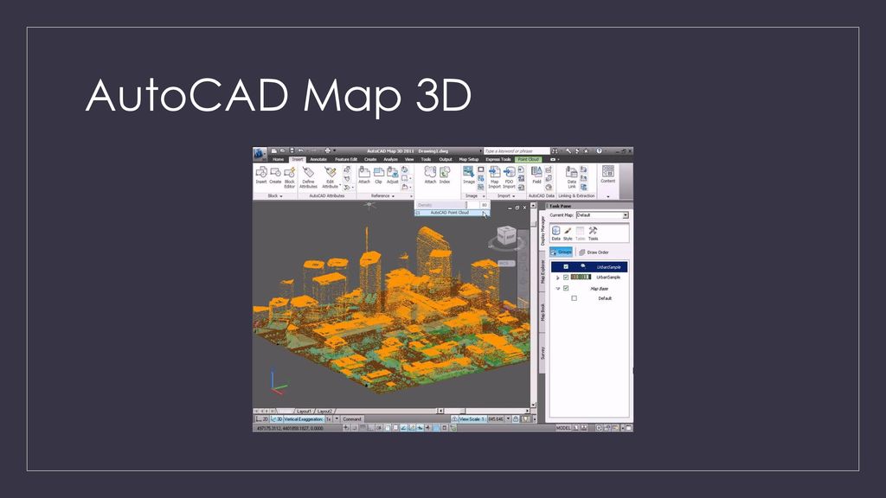Open the Analyze ribbon tab

coord(390,159)
